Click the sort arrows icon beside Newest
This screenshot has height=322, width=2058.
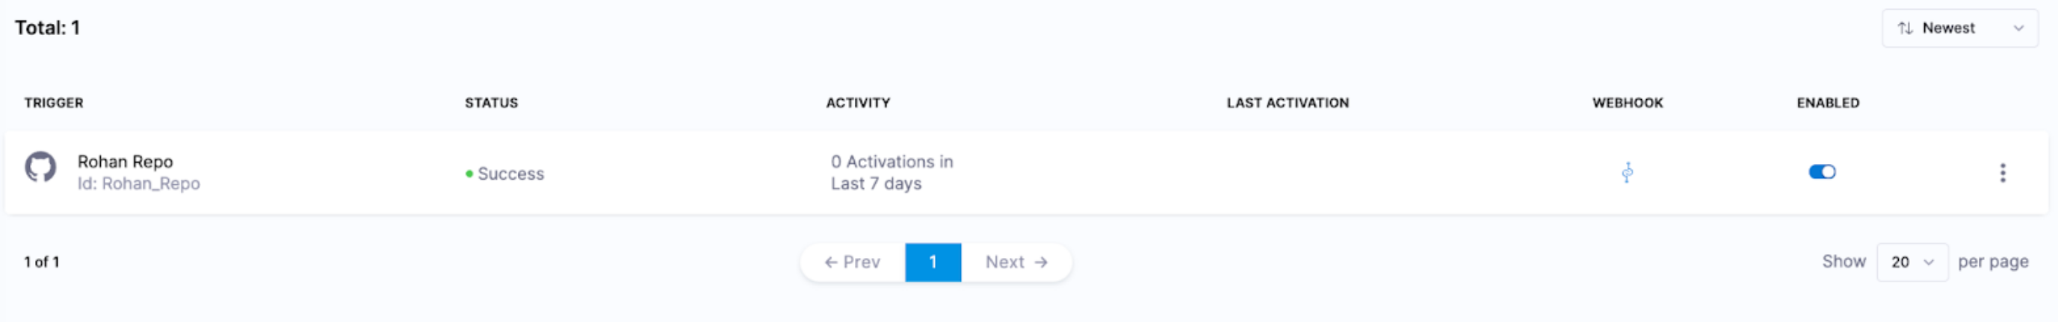point(1906,28)
